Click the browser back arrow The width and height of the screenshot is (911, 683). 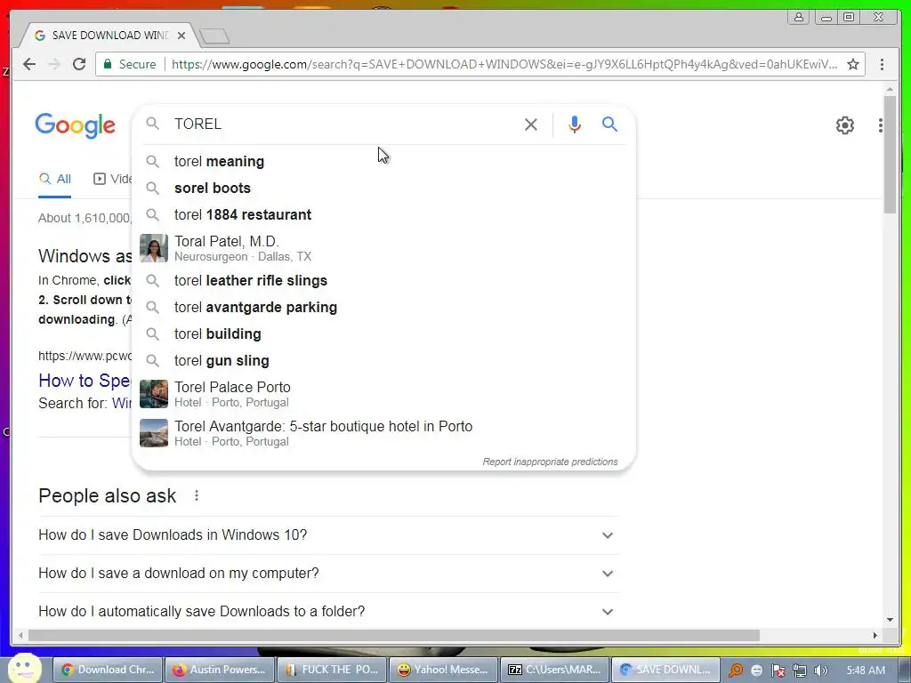(x=29, y=64)
